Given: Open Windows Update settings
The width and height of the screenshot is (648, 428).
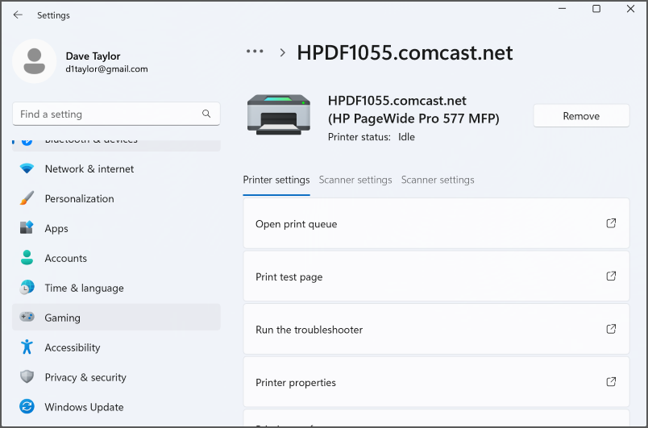Looking at the screenshot, I should 116,406.
